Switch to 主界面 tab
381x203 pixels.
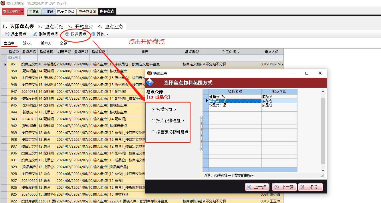[x=34, y=11]
